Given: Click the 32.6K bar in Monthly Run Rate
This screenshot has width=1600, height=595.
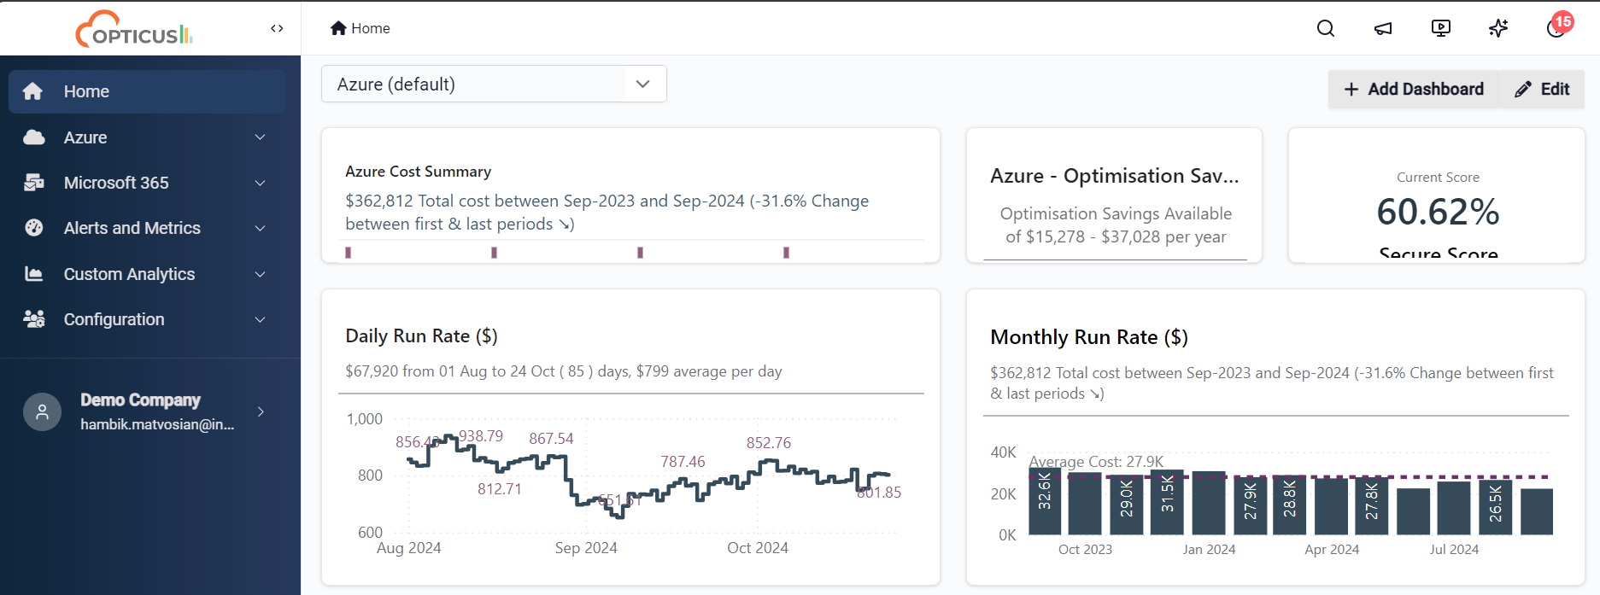Looking at the screenshot, I should point(1044,502).
